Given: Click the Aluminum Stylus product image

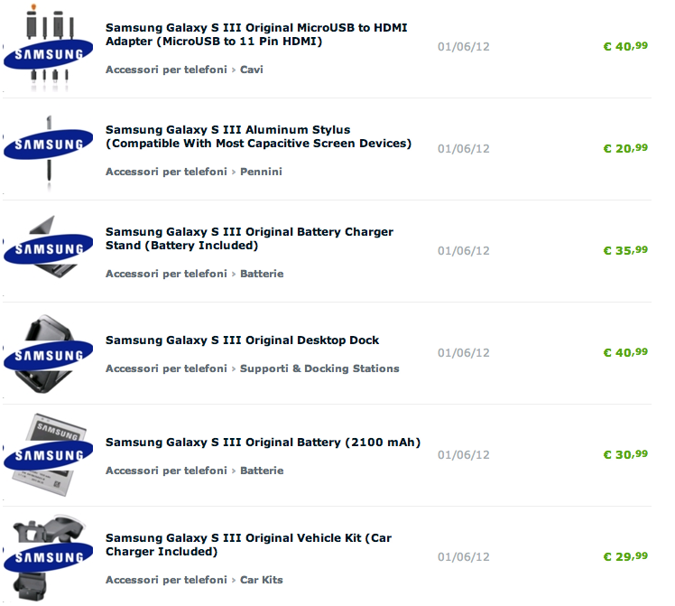Looking at the screenshot, I should click(48, 149).
